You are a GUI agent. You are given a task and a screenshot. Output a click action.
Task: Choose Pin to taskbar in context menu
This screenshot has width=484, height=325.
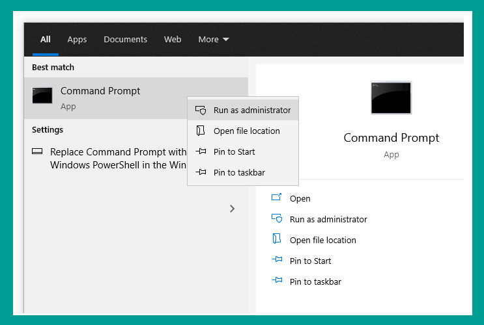tap(243, 172)
